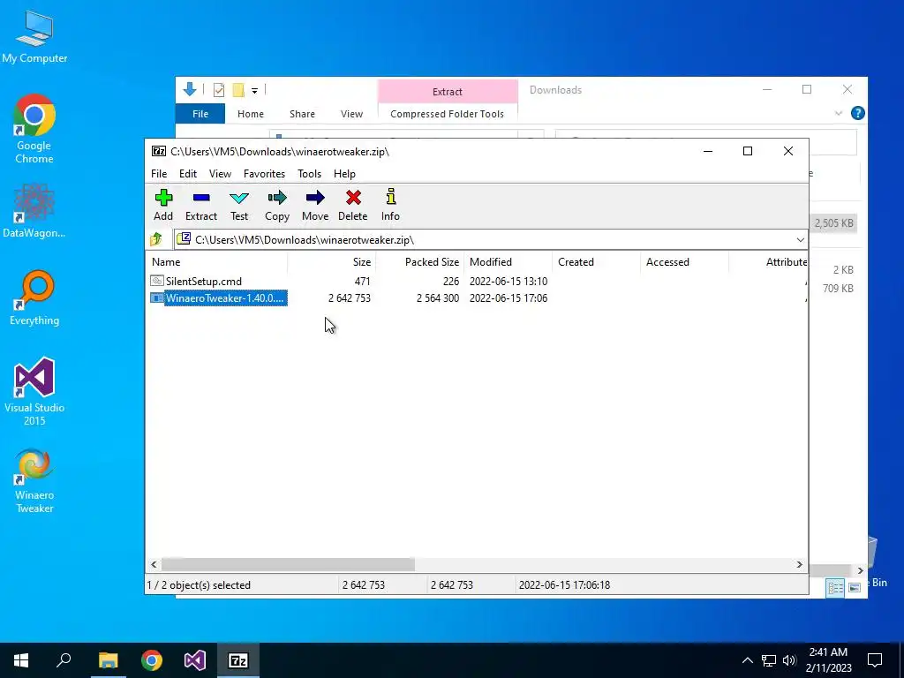Click the horizontal scrollbar thumb in 7-Zip

(x=288, y=564)
